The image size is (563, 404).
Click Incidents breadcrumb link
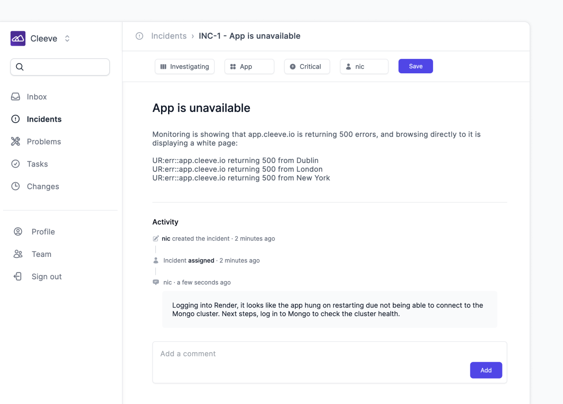(169, 36)
